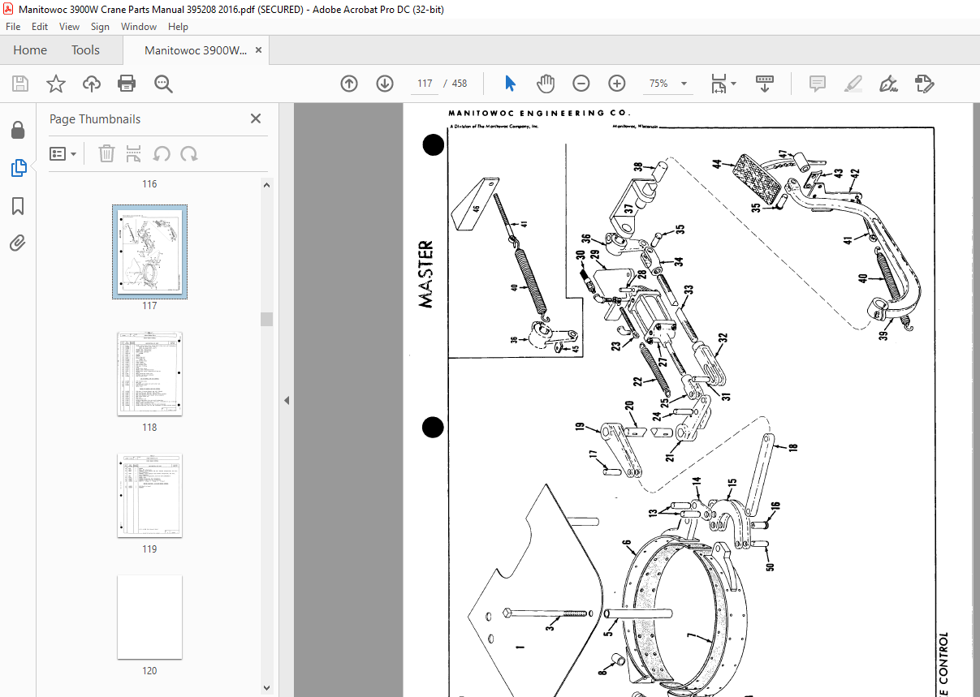The image size is (980, 697).
Task: Select the Highlight text tool
Action: tap(853, 84)
